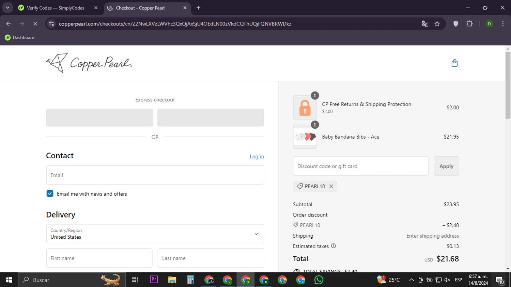This screenshot has height=287, width=511.
Task: Bookmark this page with the star
Action: coord(437,24)
